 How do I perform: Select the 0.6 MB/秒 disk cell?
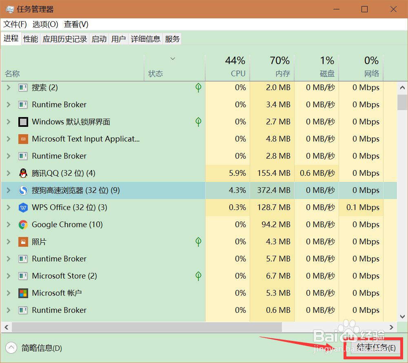click(x=317, y=173)
